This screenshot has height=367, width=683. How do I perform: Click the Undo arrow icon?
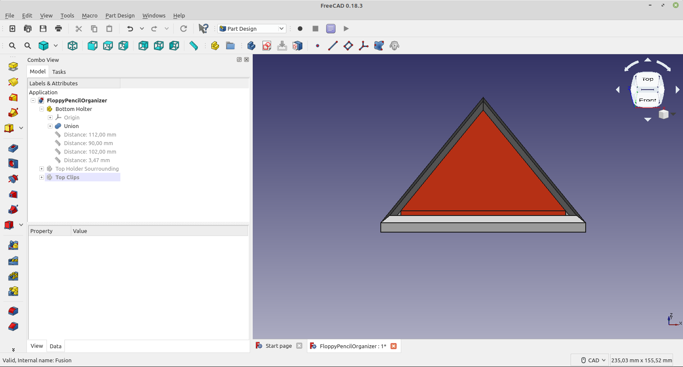(x=130, y=29)
